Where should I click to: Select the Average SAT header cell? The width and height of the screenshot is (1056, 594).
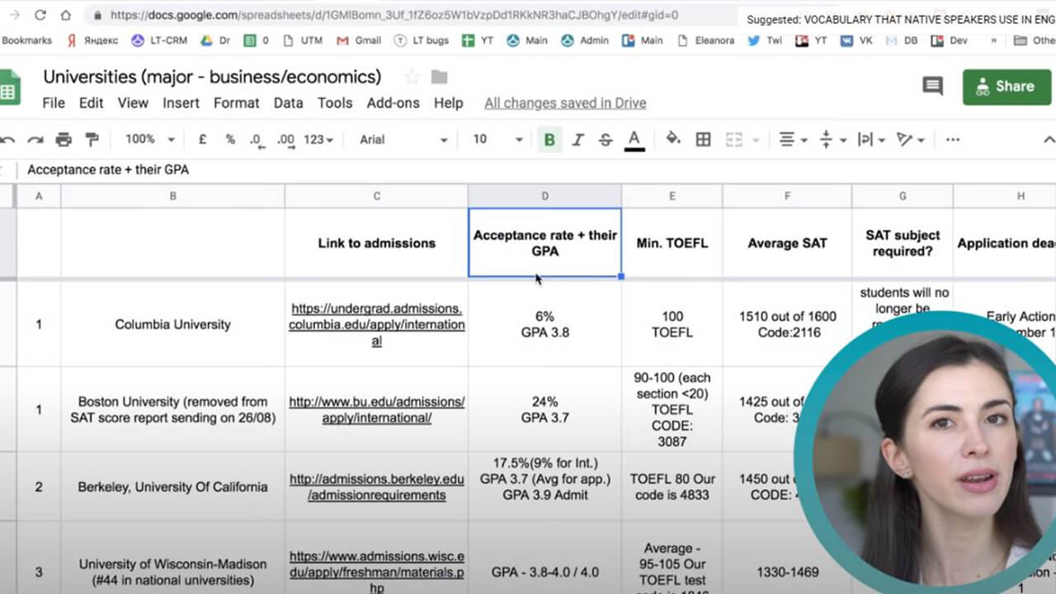(x=787, y=243)
